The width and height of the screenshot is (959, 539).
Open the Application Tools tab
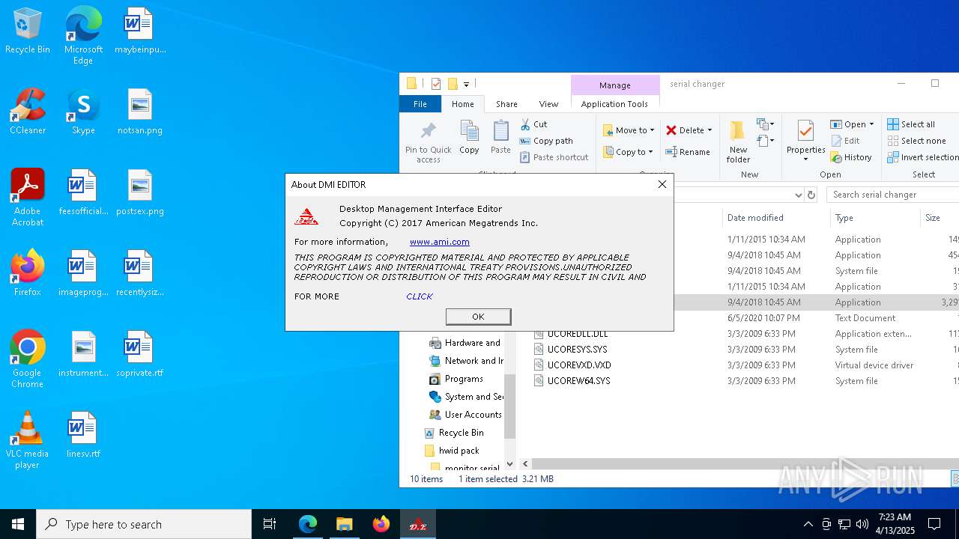point(614,104)
